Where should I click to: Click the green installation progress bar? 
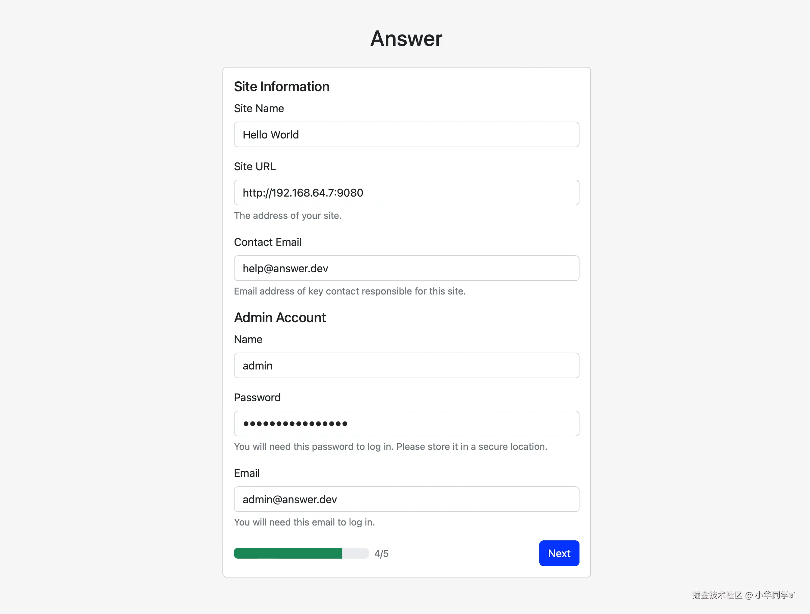301,553
